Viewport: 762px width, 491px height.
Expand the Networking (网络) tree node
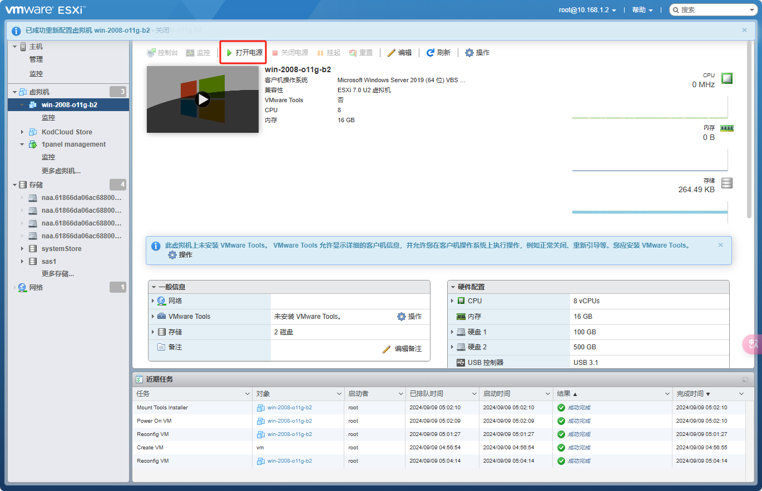pyautogui.click(x=14, y=288)
